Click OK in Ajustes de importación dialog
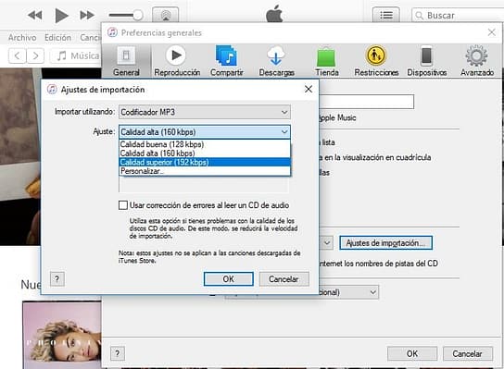The image size is (504, 369). click(229, 279)
